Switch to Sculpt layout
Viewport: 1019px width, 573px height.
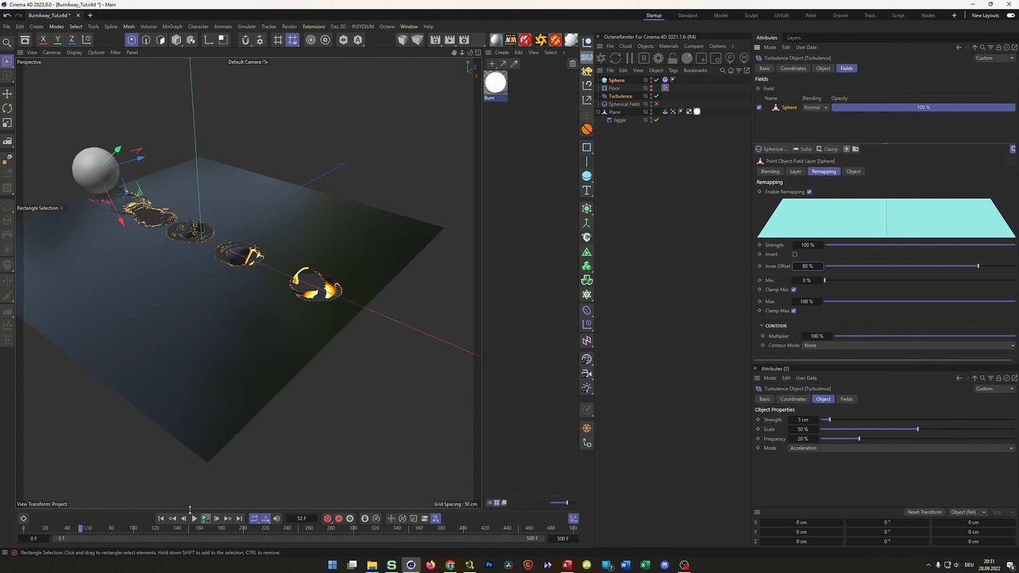[751, 16]
